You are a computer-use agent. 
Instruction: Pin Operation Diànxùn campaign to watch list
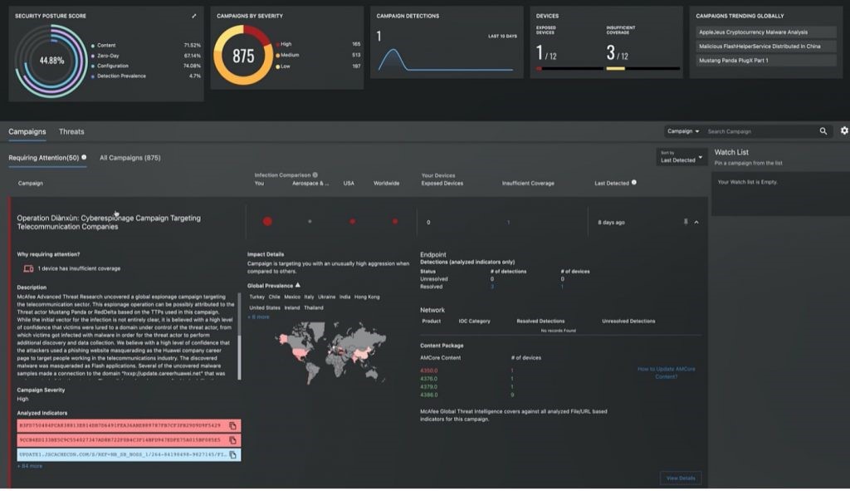click(x=685, y=222)
